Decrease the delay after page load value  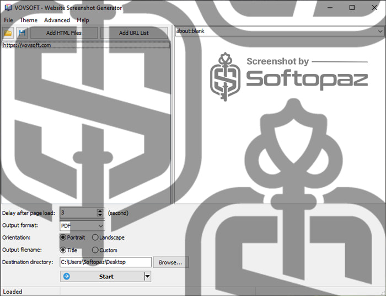click(x=100, y=215)
